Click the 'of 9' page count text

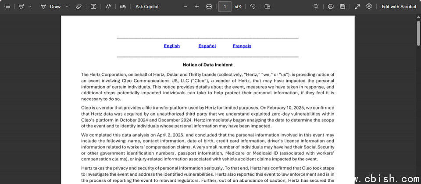(238, 7)
